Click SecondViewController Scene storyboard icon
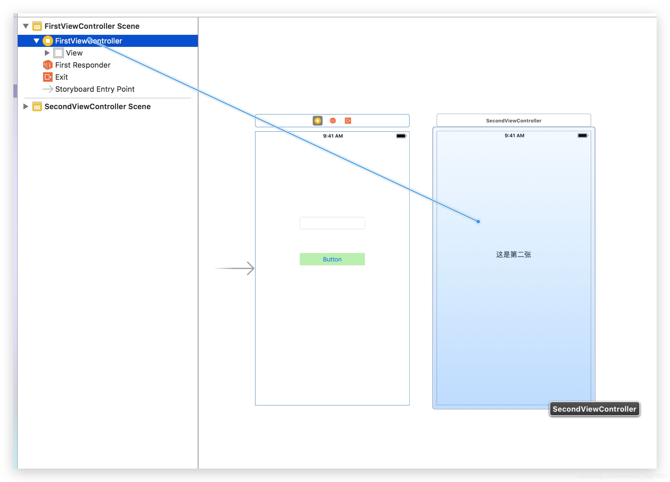 pos(37,106)
